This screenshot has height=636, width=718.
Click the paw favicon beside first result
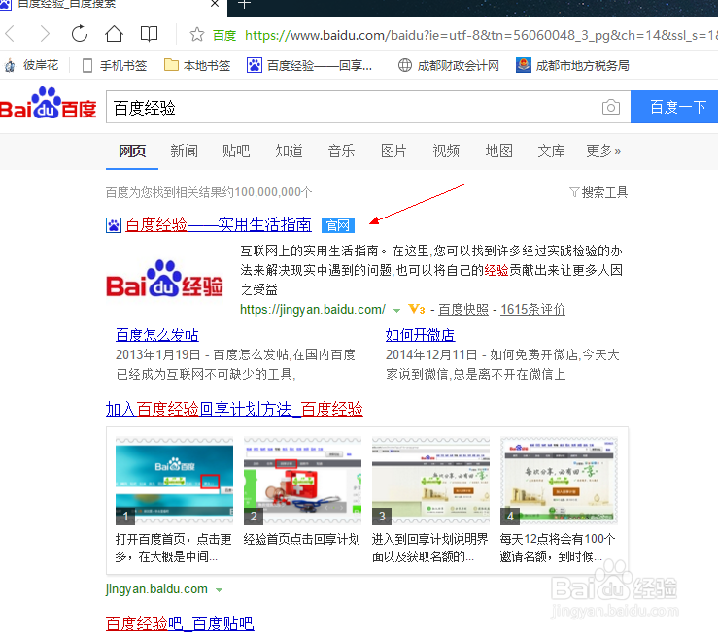[x=114, y=225]
